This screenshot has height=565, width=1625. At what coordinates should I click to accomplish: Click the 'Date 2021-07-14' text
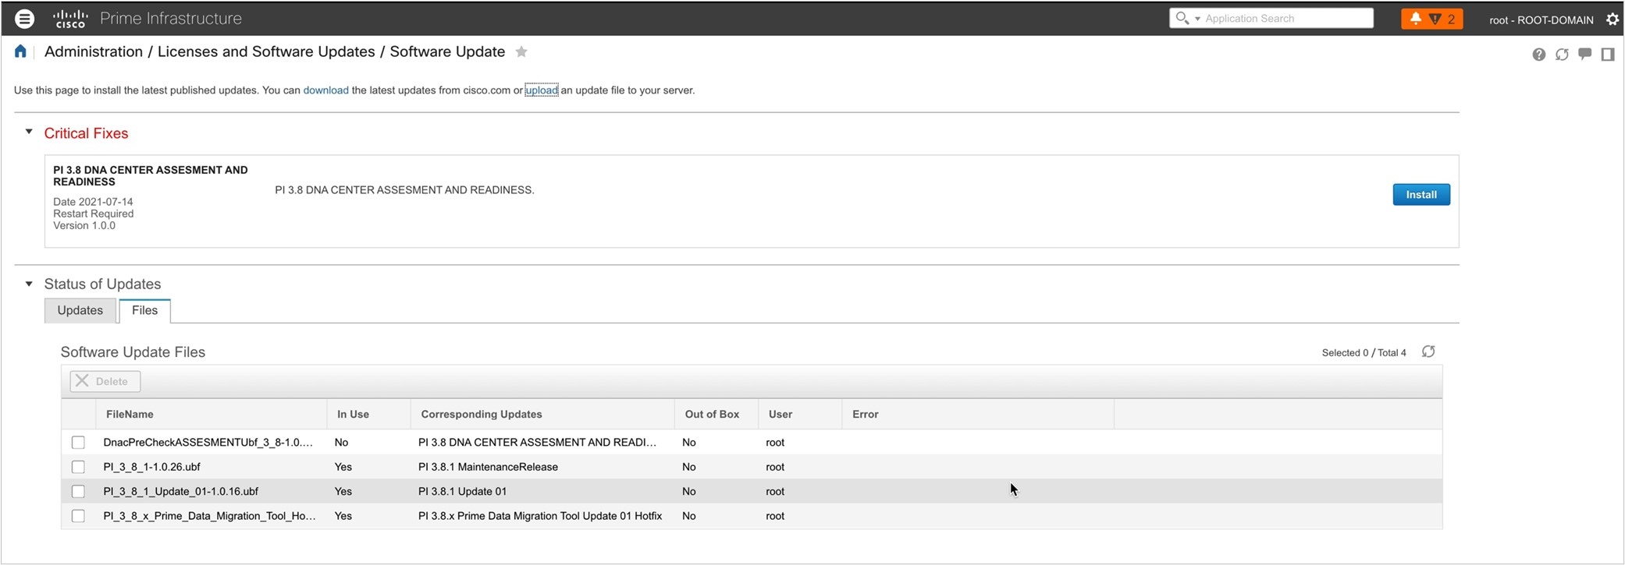(93, 202)
